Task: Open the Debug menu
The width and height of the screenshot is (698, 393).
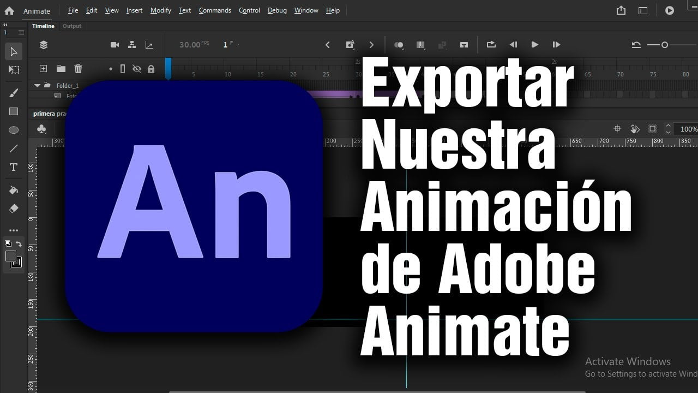Action: tap(277, 10)
